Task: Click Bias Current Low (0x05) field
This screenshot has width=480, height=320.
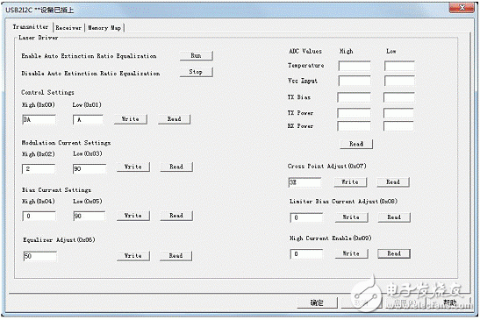Action: tap(90, 216)
